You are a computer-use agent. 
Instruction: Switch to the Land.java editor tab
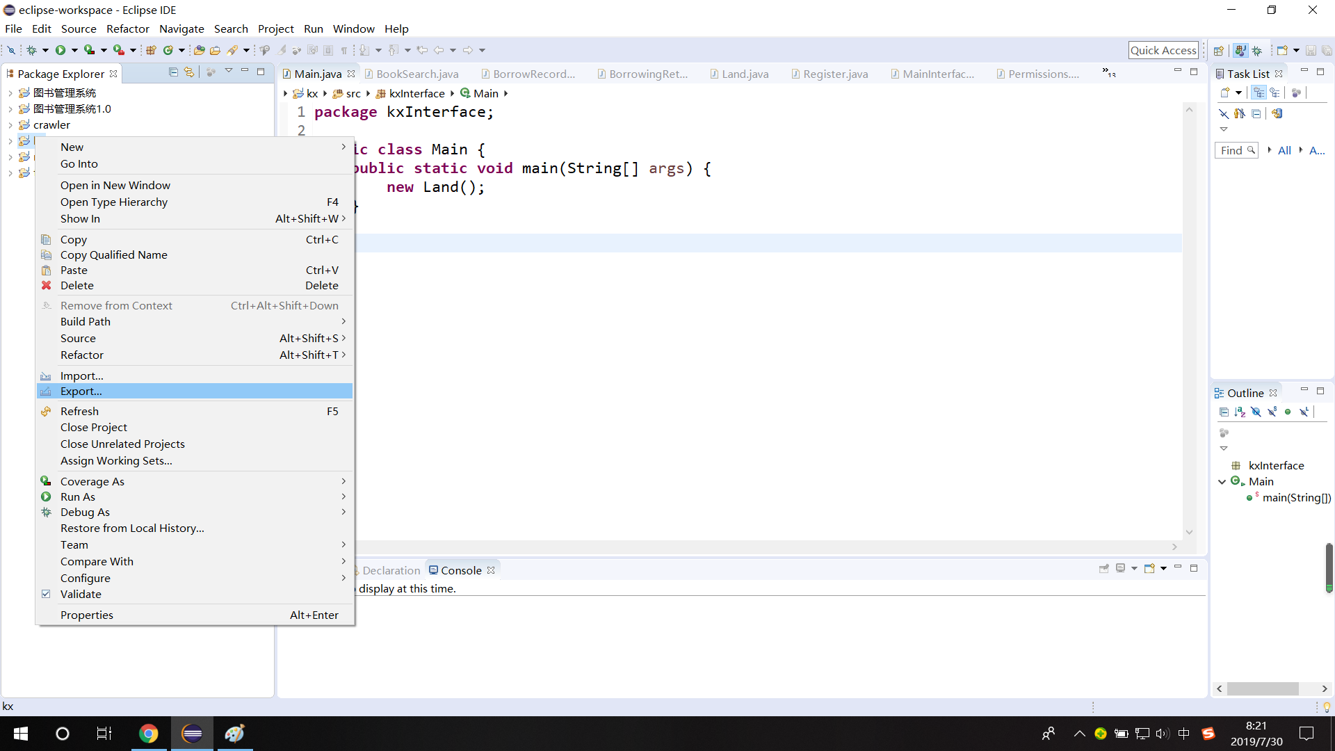[x=745, y=74]
